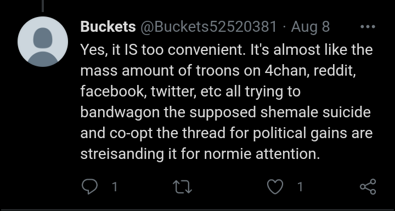Select the tweet's first line starting 'Yes, it IS'
Screen dimensions: 395x211
[227, 50]
